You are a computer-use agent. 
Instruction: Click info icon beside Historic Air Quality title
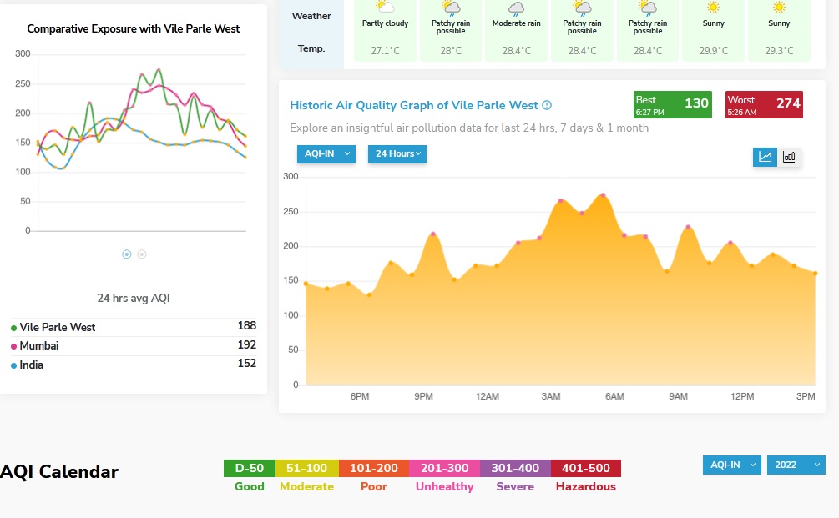[547, 105]
